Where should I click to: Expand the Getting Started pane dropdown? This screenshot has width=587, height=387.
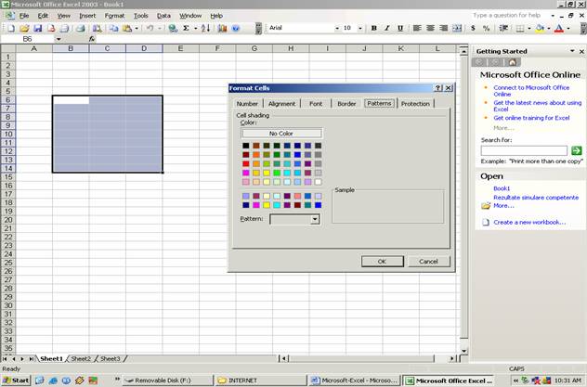pyautogui.click(x=572, y=51)
